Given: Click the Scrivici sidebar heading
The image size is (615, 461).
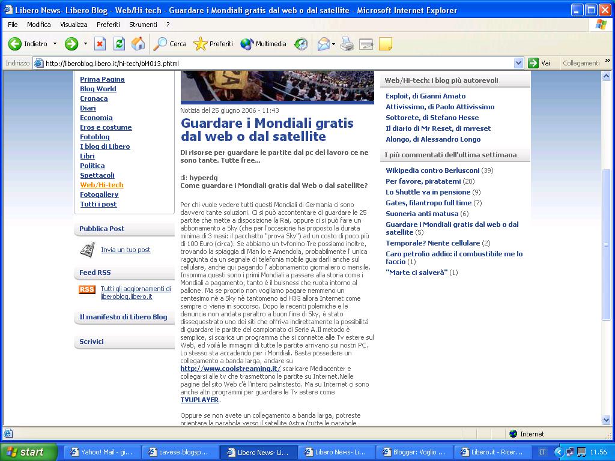Looking at the screenshot, I should tap(91, 342).
